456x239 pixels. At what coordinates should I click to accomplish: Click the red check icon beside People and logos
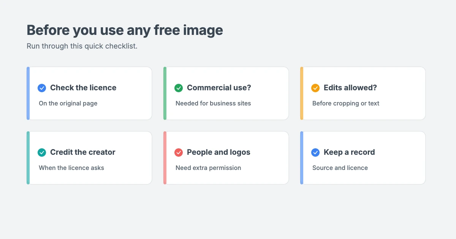point(179,153)
